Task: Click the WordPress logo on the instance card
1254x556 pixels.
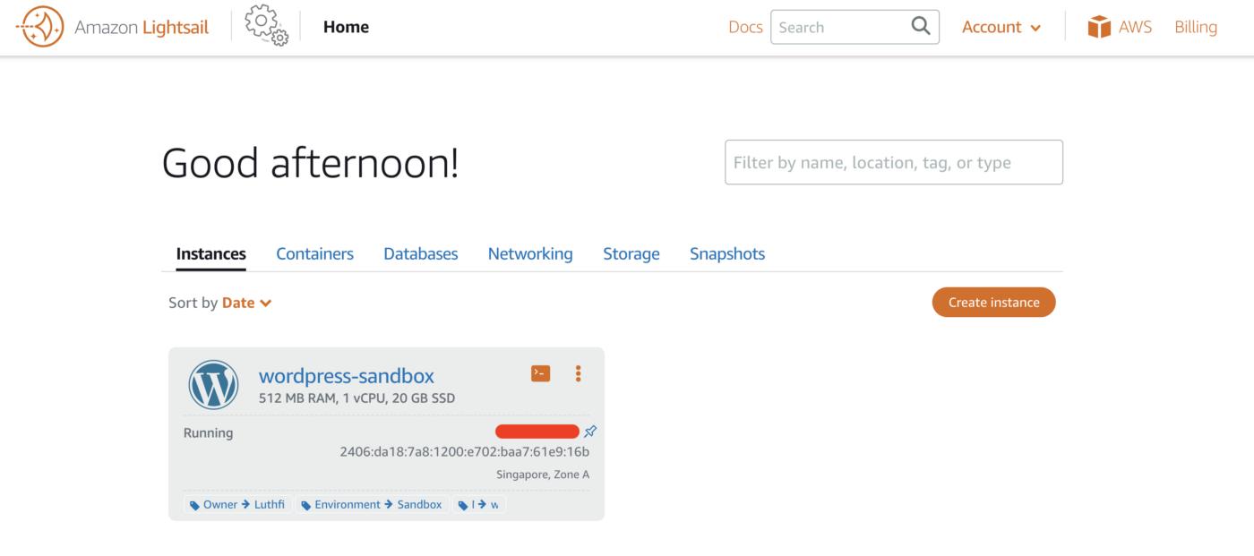Action: coord(213,384)
